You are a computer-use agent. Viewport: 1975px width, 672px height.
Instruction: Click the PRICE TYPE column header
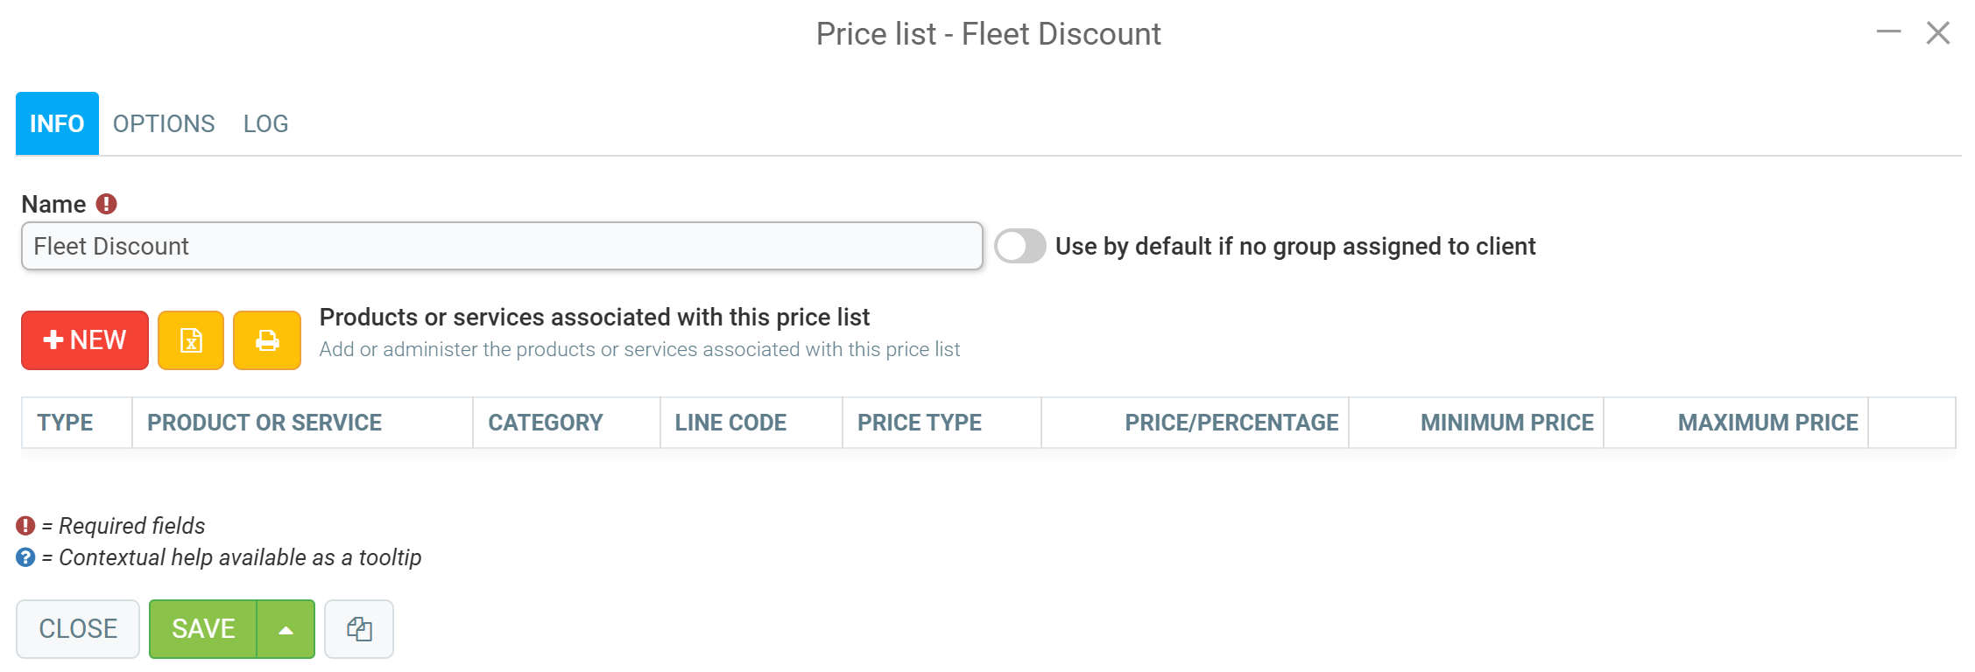point(919,422)
